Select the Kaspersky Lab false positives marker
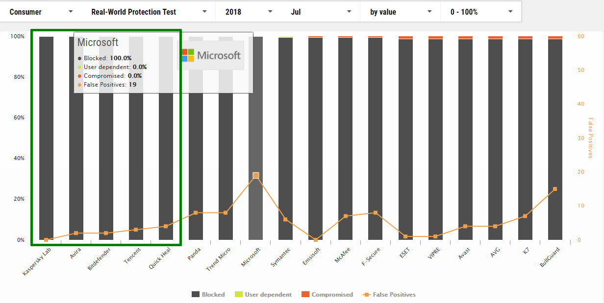 (46, 240)
